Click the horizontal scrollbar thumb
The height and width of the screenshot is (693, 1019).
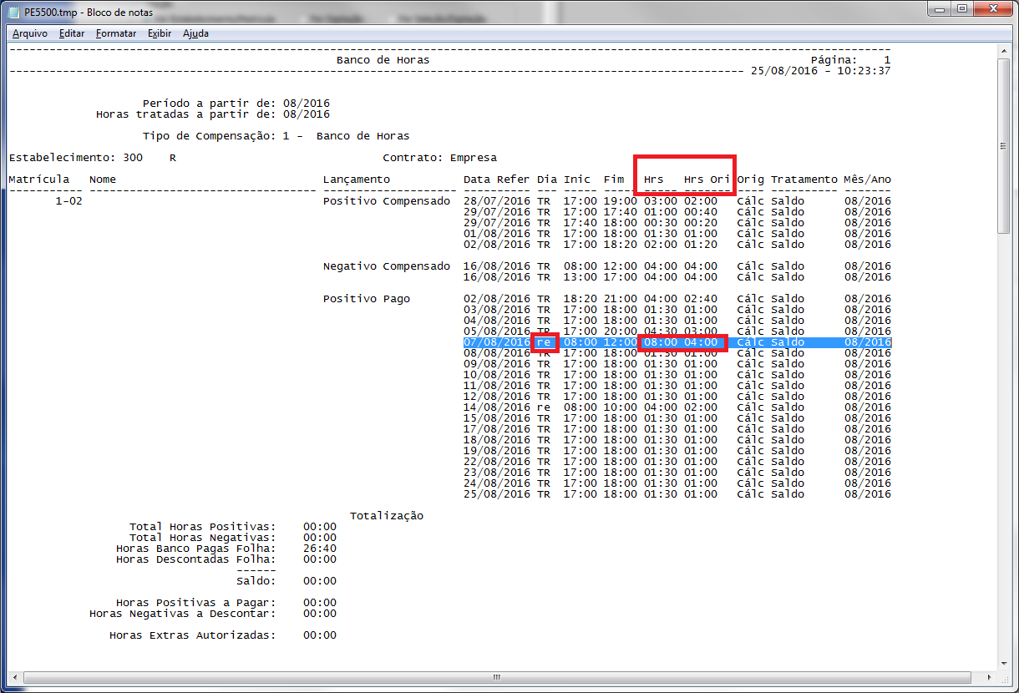(496, 677)
